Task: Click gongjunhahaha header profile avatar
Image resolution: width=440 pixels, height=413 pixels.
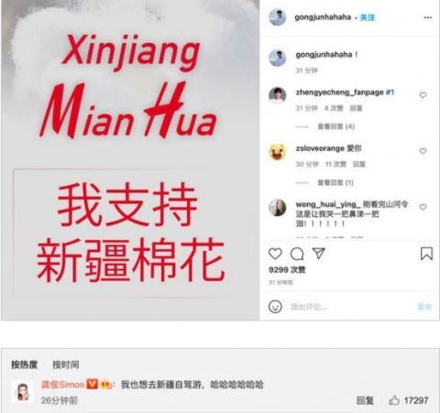Action: [x=278, y=17]
